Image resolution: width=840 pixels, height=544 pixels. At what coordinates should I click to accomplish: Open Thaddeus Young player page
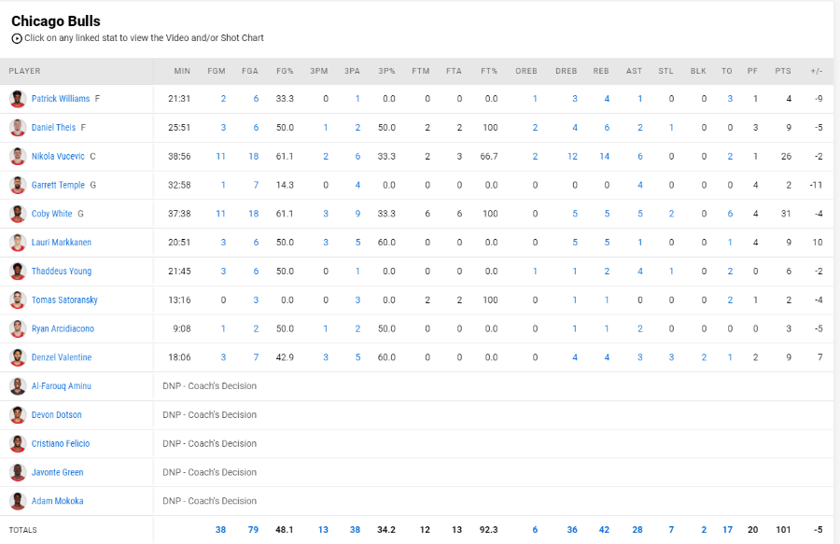61,271
